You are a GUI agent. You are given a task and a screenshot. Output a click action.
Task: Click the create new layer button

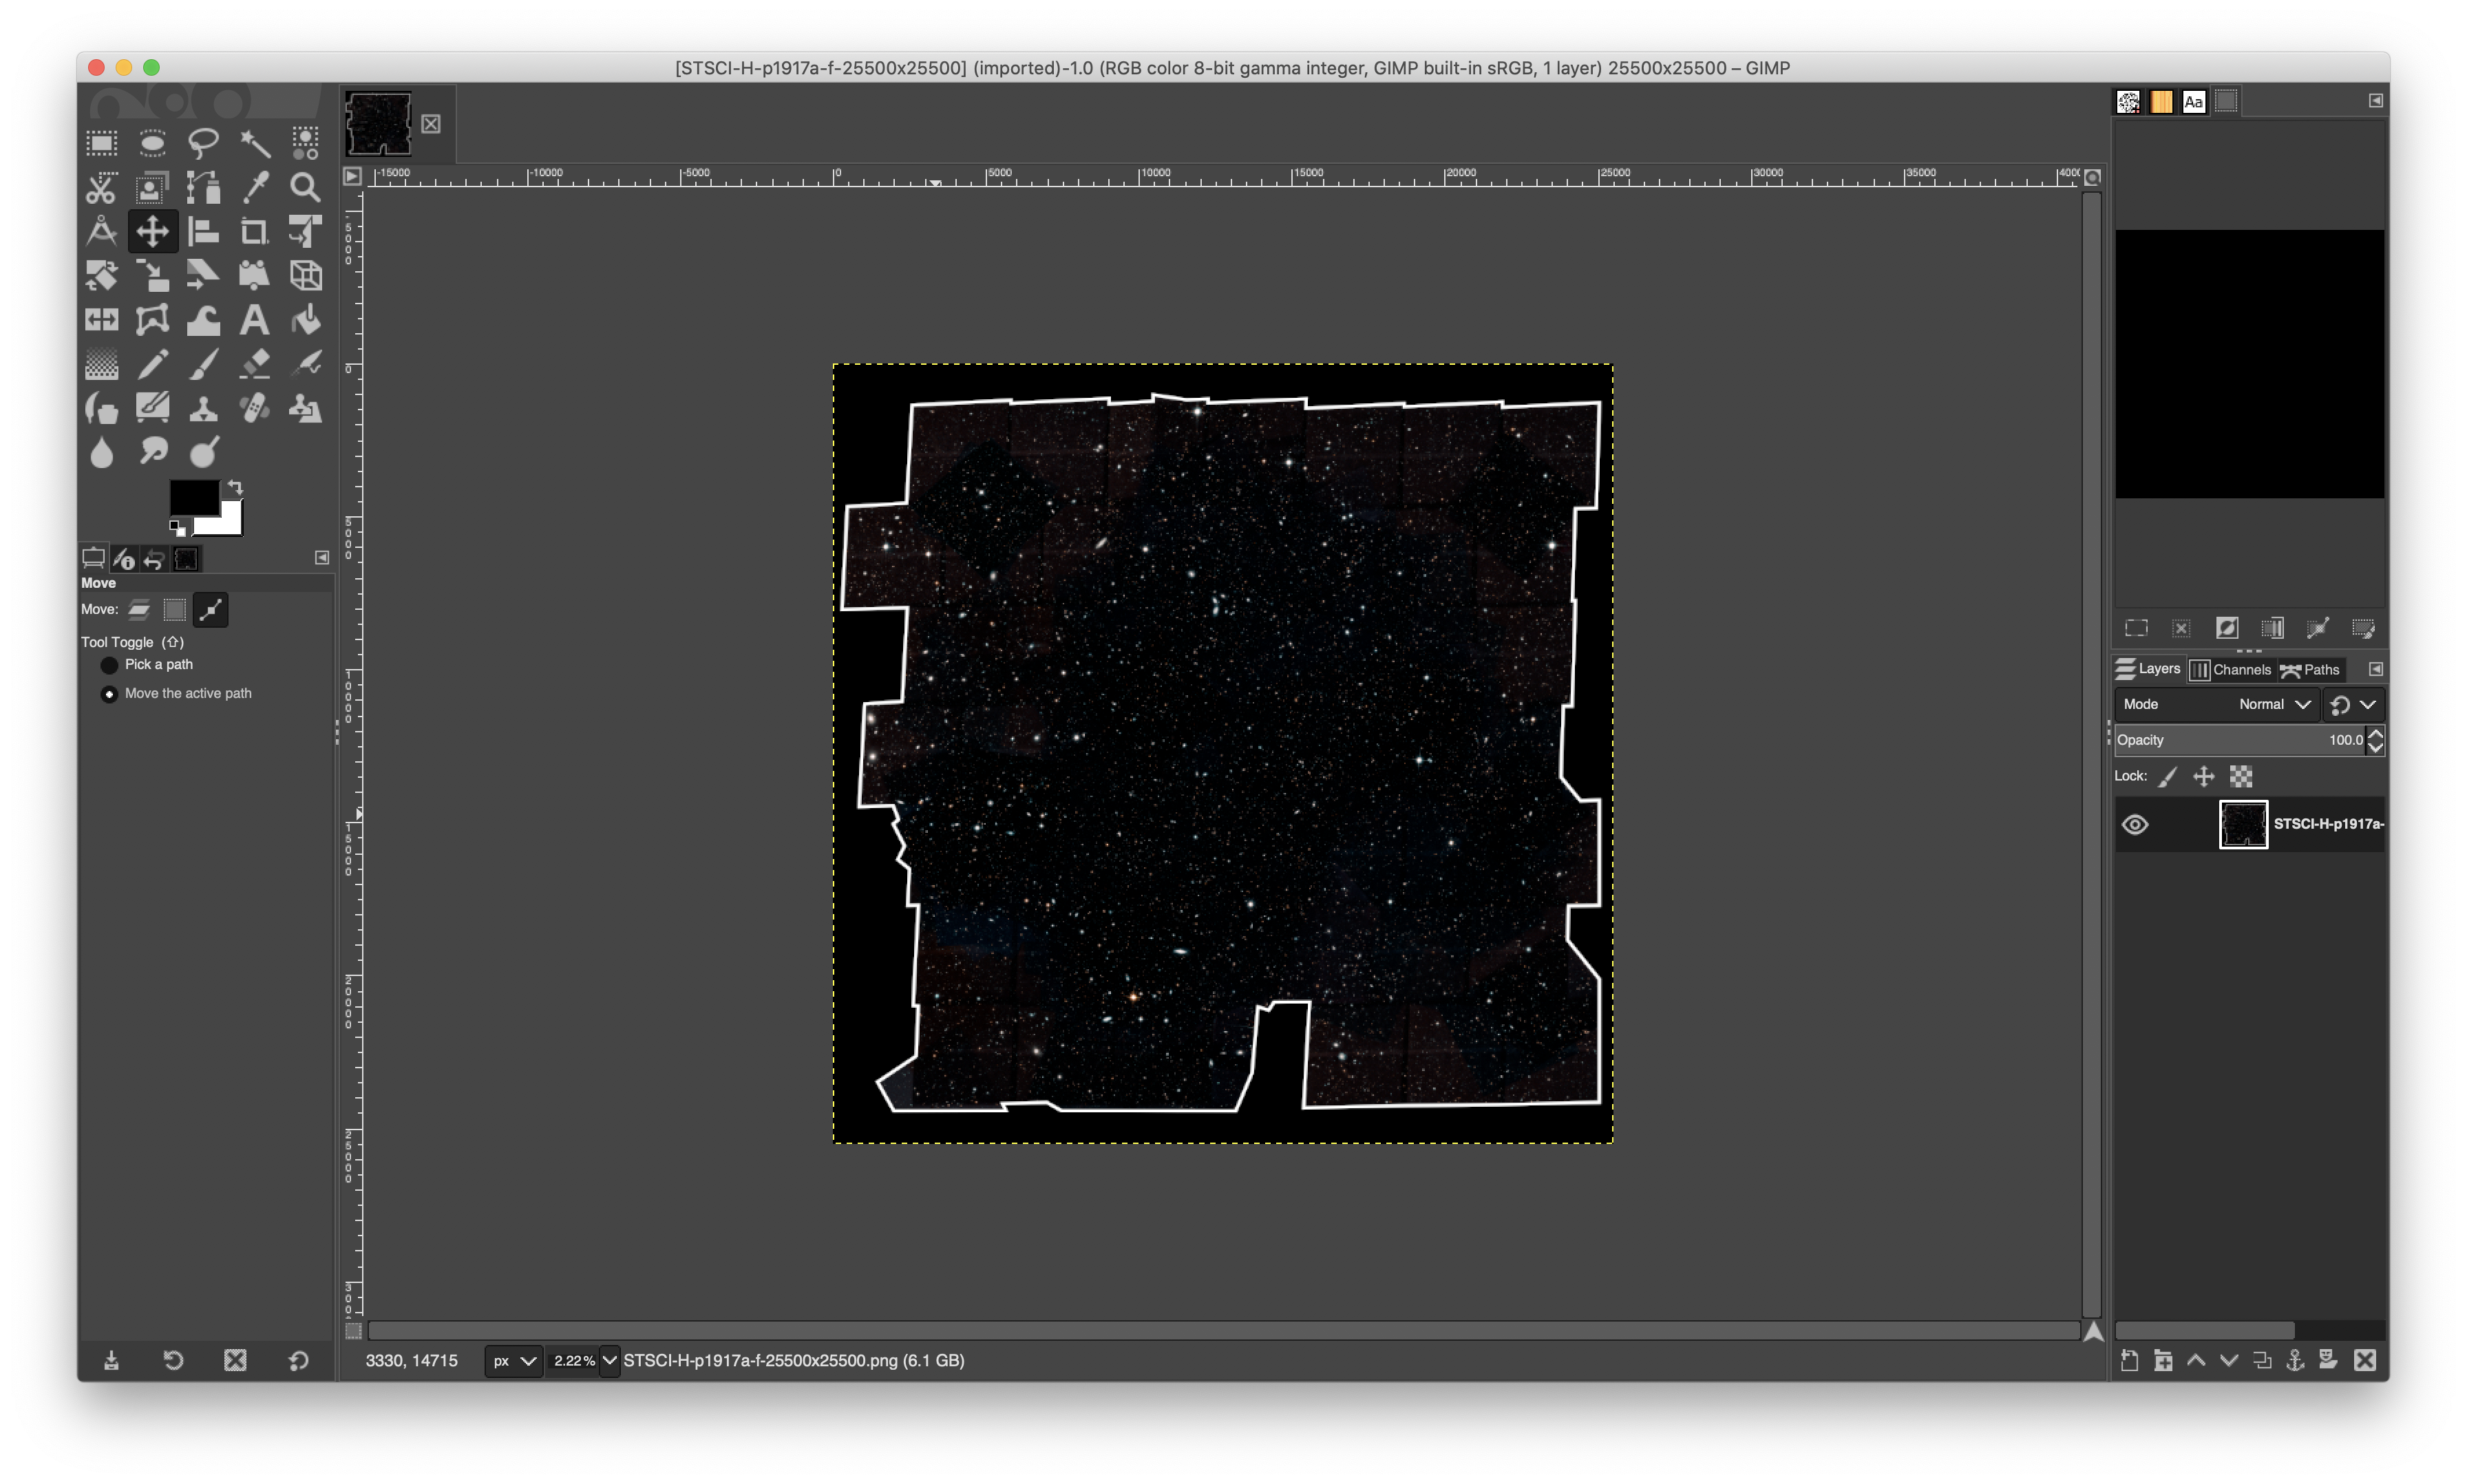(2129, 1360)
